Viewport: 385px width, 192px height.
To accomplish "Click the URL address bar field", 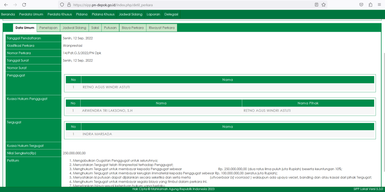I will 188,5.
